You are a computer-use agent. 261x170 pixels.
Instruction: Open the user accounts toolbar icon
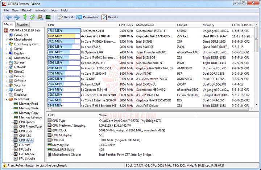tap(40, 17)
